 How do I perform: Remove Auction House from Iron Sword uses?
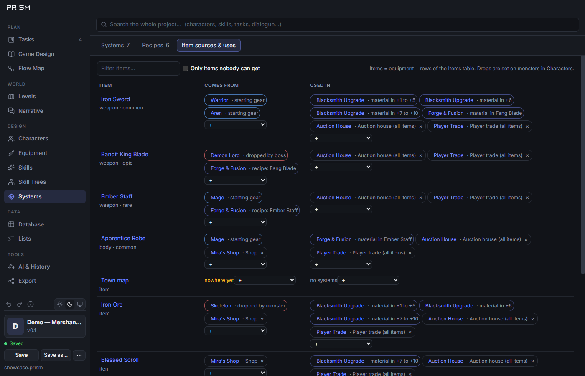(x=420, y=127)
